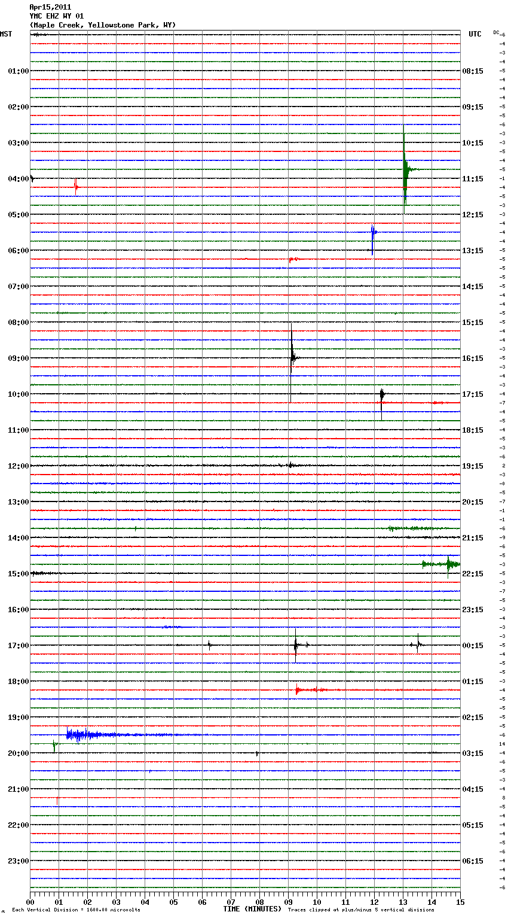The image size is (508, 918).
Task: Click the 08:15 UTC row label
Action: click(x=473, y=71)
